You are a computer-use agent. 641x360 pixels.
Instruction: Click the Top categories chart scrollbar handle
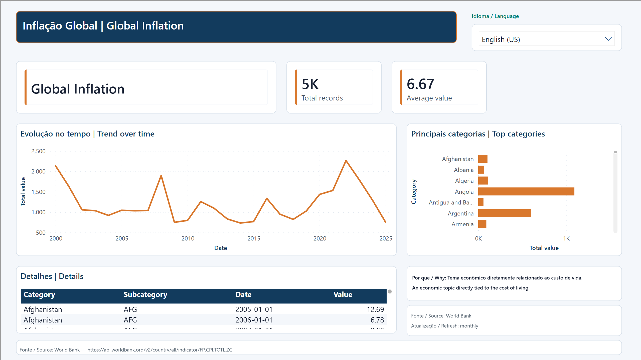[x=615, y=152]
